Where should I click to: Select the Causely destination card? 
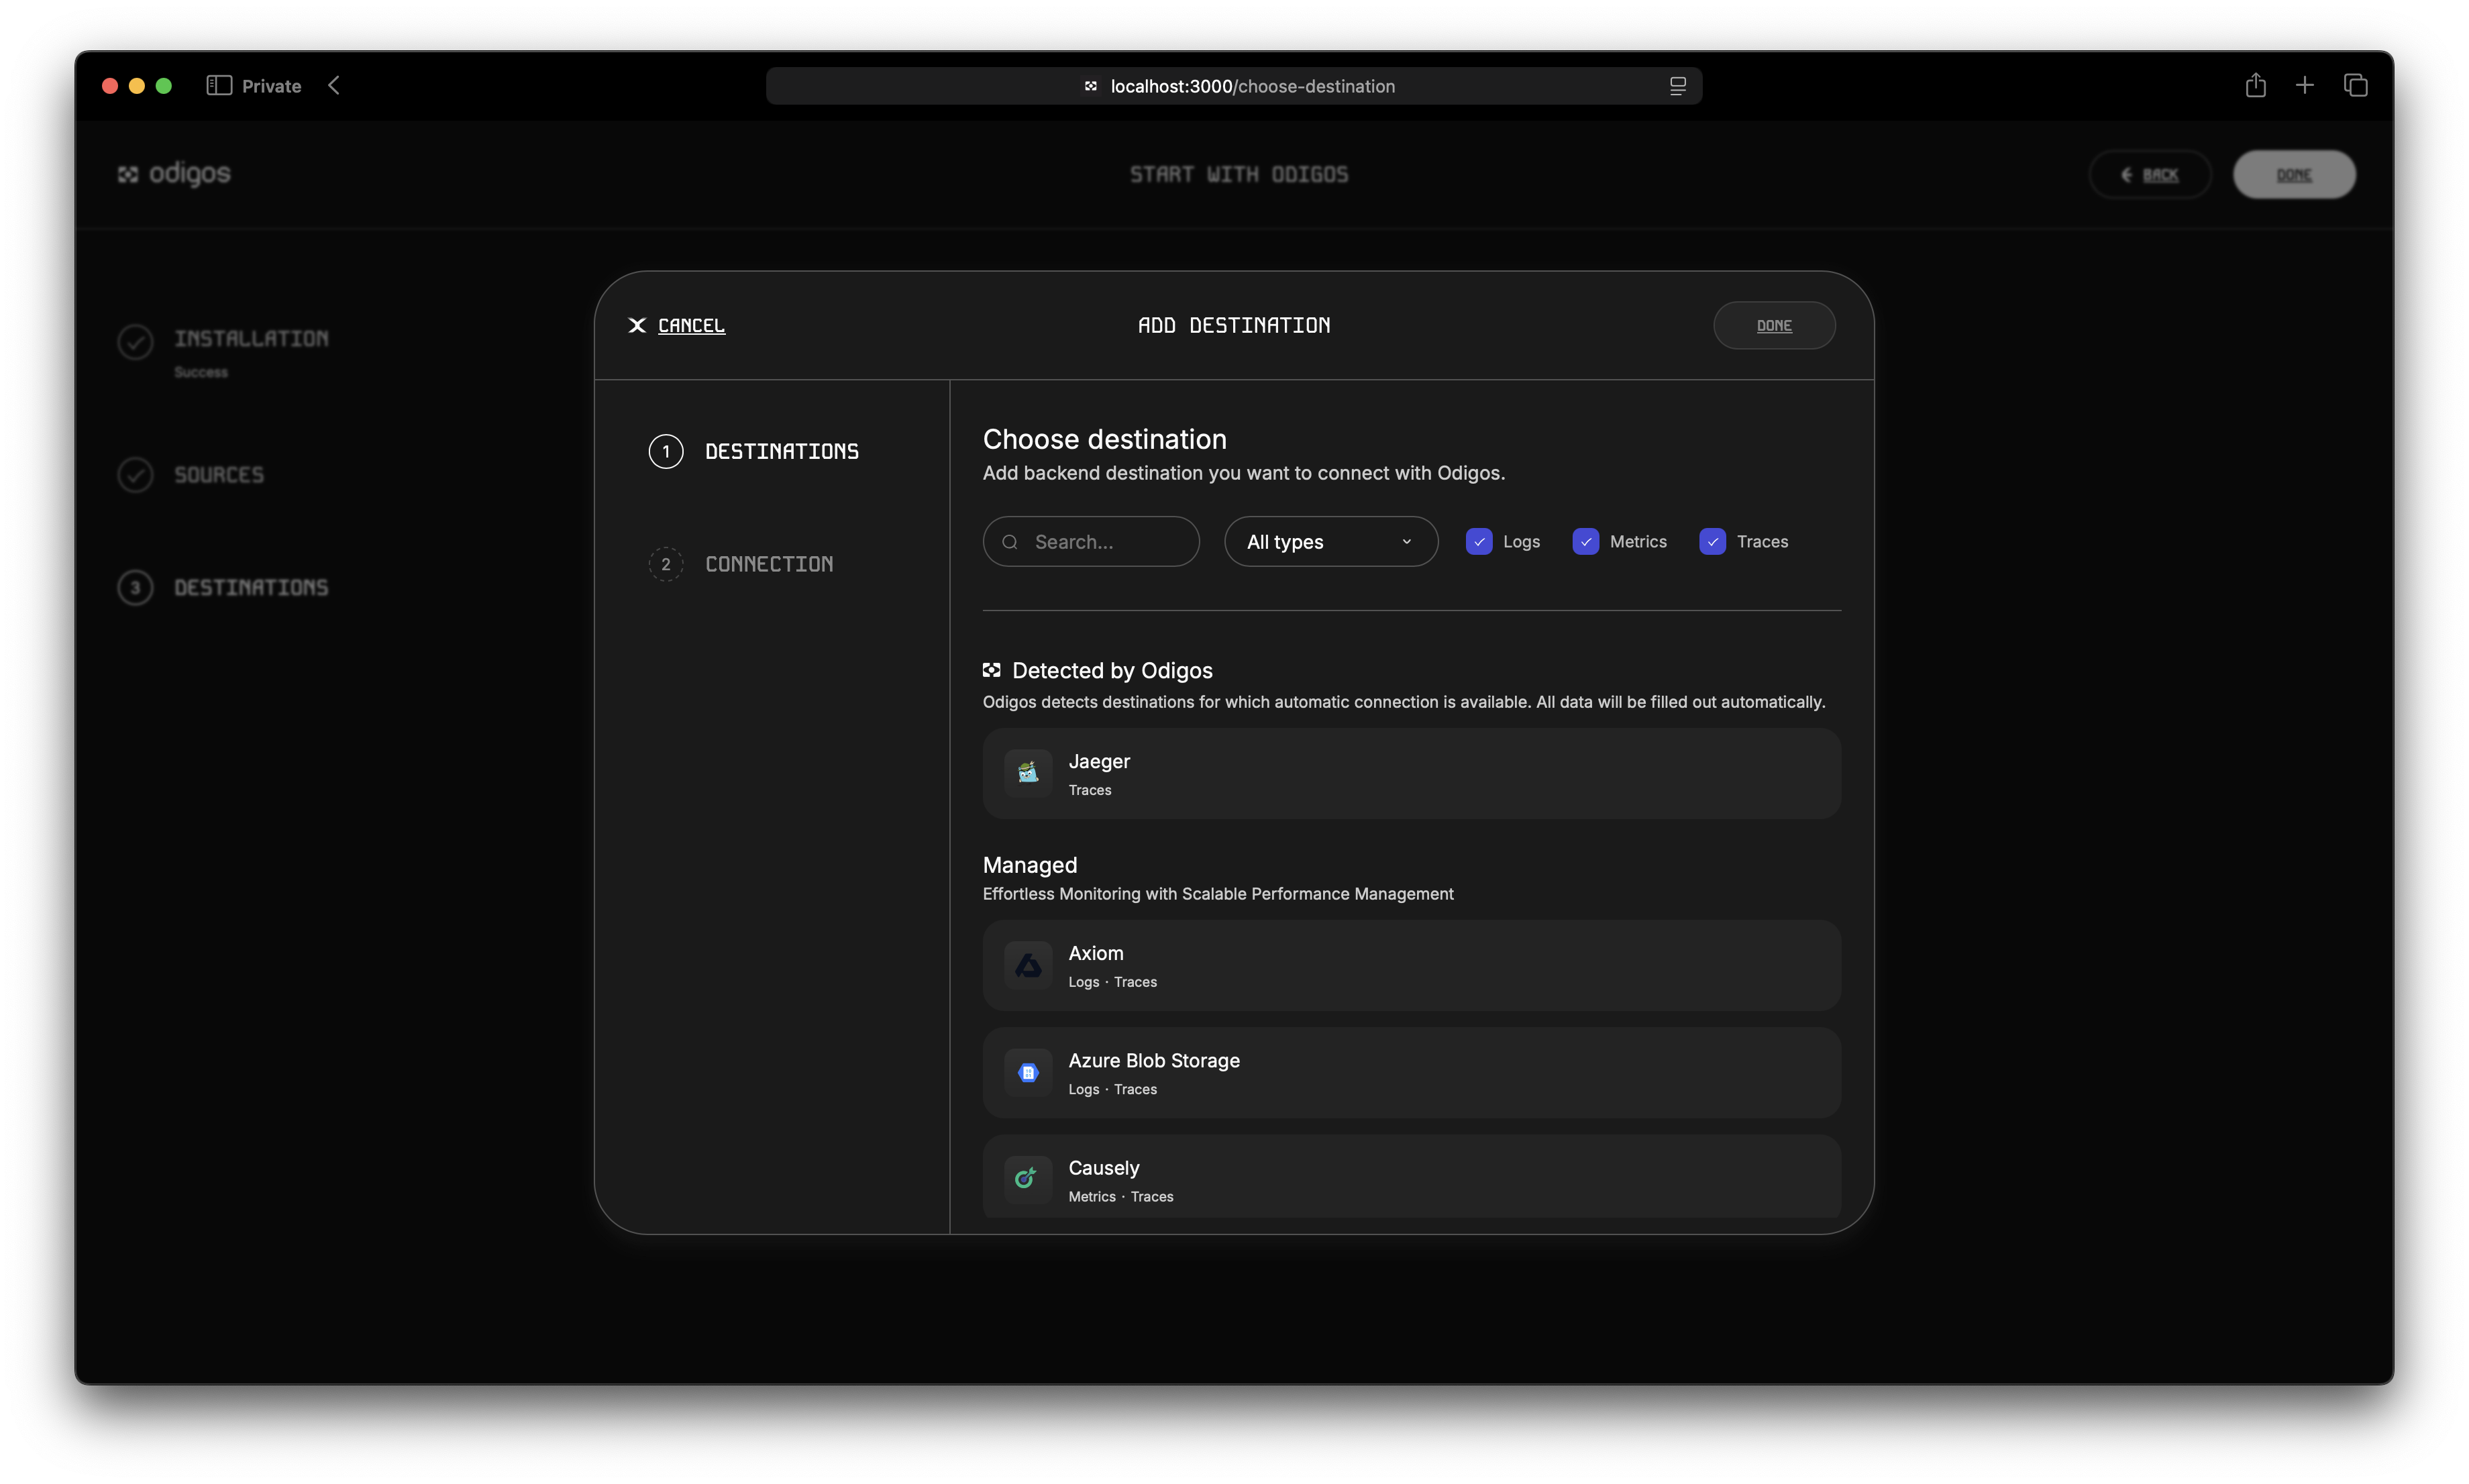pos(1411,1176)
